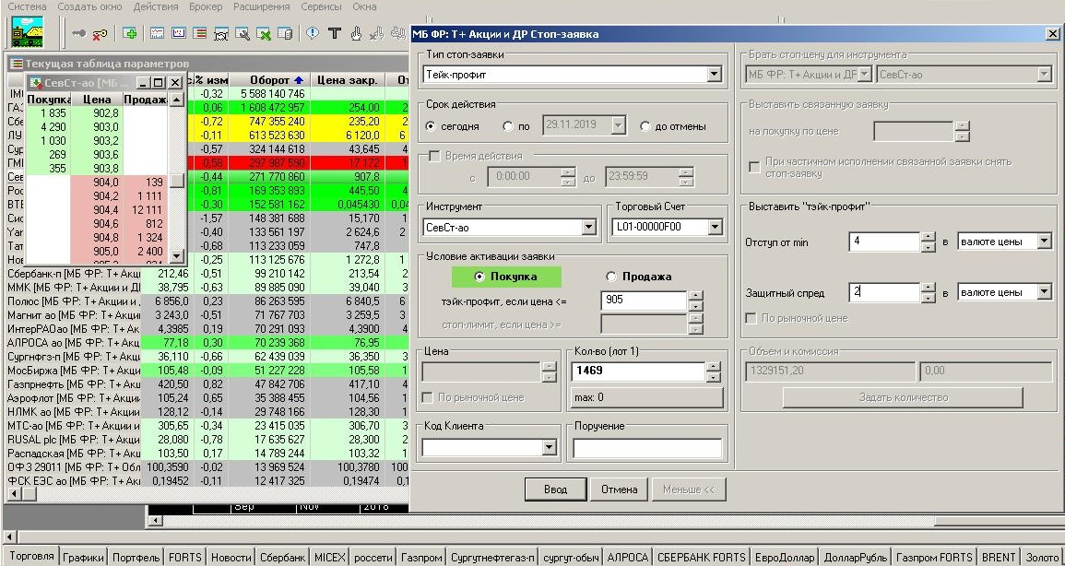Click the max: 0 quantity button
The width and height of the screenshot is (1065, 566).
click(646, 397)
